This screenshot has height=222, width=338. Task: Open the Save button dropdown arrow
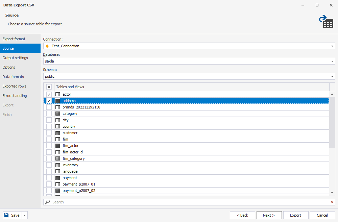click(x=25, y=215)
